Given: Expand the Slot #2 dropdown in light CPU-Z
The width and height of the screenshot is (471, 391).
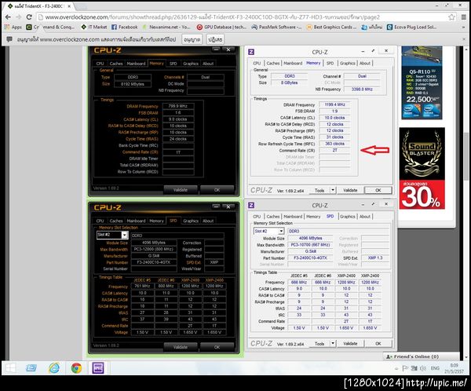Looking at the screenshot, I should [281, 231].
